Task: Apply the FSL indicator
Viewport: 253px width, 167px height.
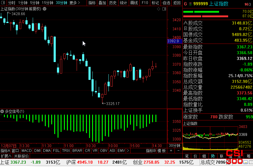Action: [x=56, y=151]
